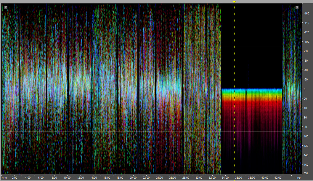Select the yellow playhead marker at top
Screen dimensions: 313x181
234,2
